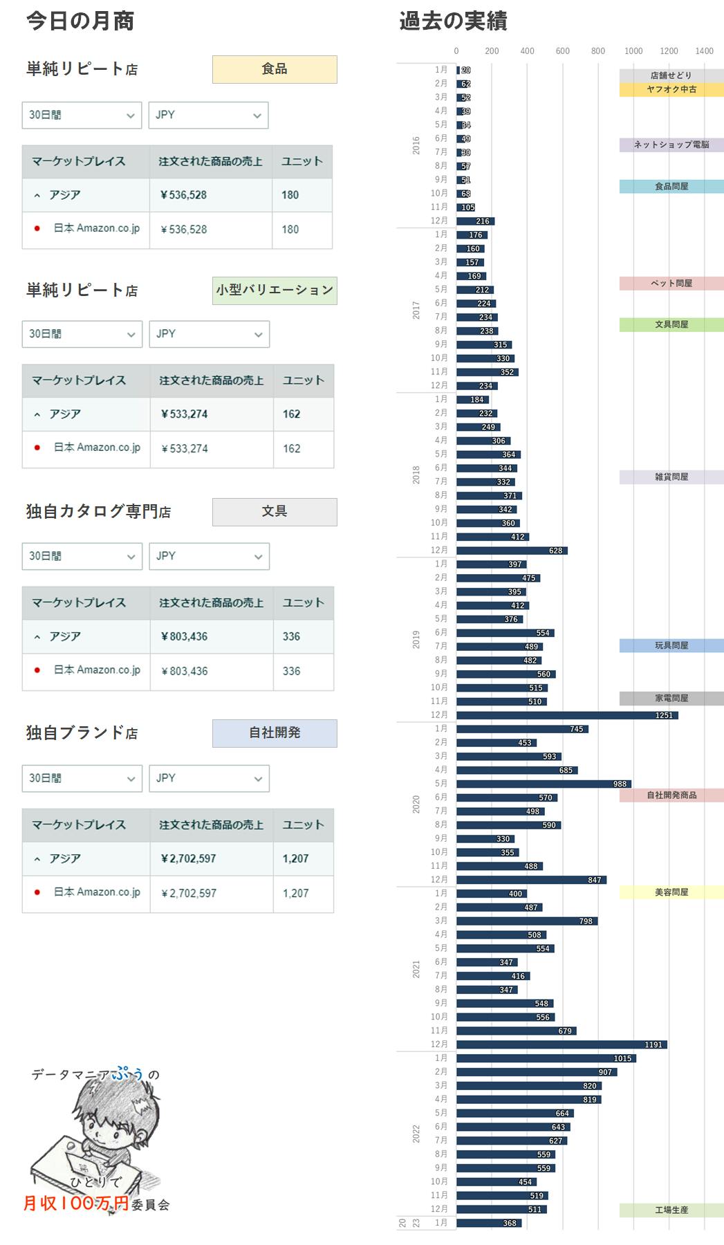Open the JPY currency dropdown in 文具 section
The height and width of the screenshot is (1245, 724).
point(209,556)
